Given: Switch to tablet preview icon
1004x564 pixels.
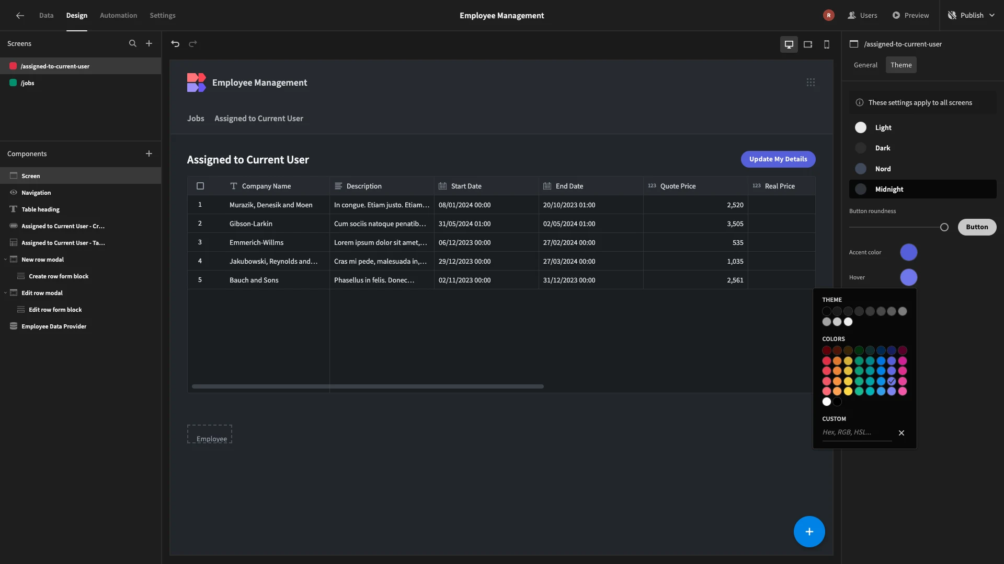Looking at the screenshot, I should point(808,44).
